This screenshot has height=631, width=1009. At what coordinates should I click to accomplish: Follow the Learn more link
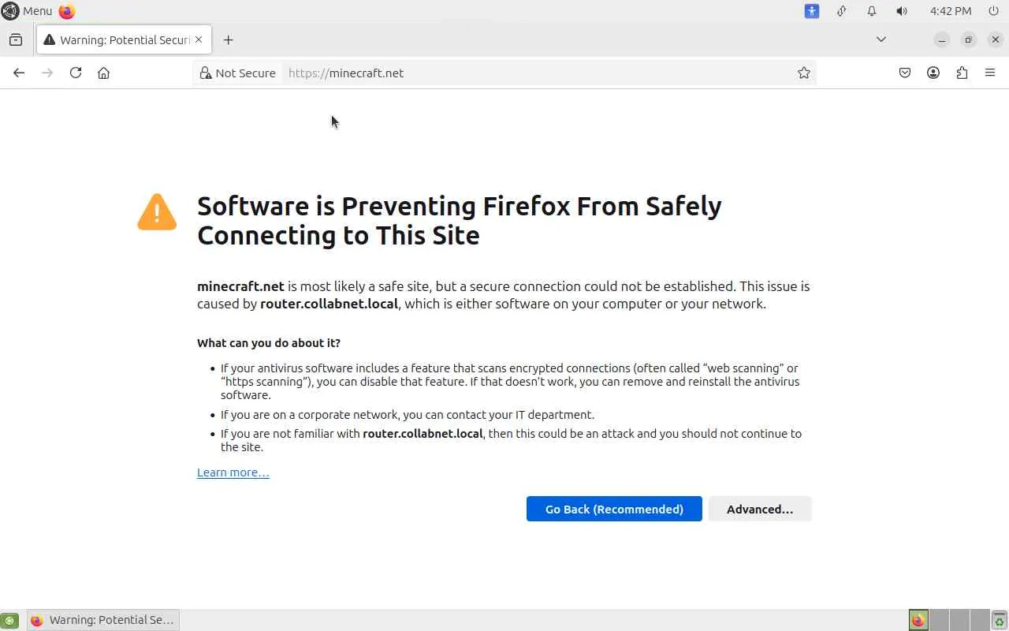(233, 472)
